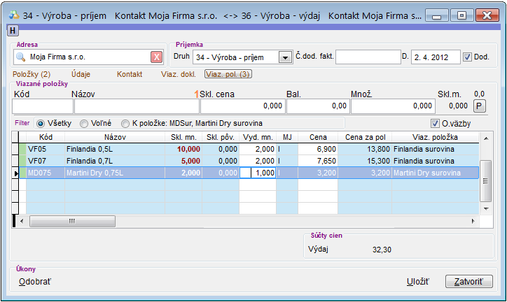This screenshot has width=507, height=302.
Task: Toggle the Dod. checkbox next to date
Action: pos(468,57)
